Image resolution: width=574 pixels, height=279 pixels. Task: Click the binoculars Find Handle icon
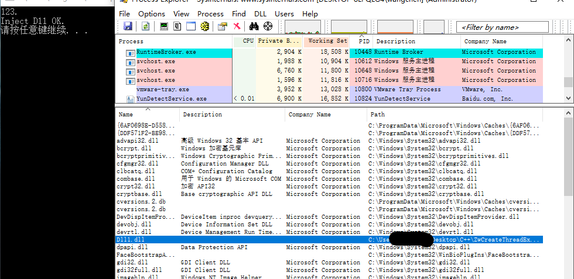point(254,26)
